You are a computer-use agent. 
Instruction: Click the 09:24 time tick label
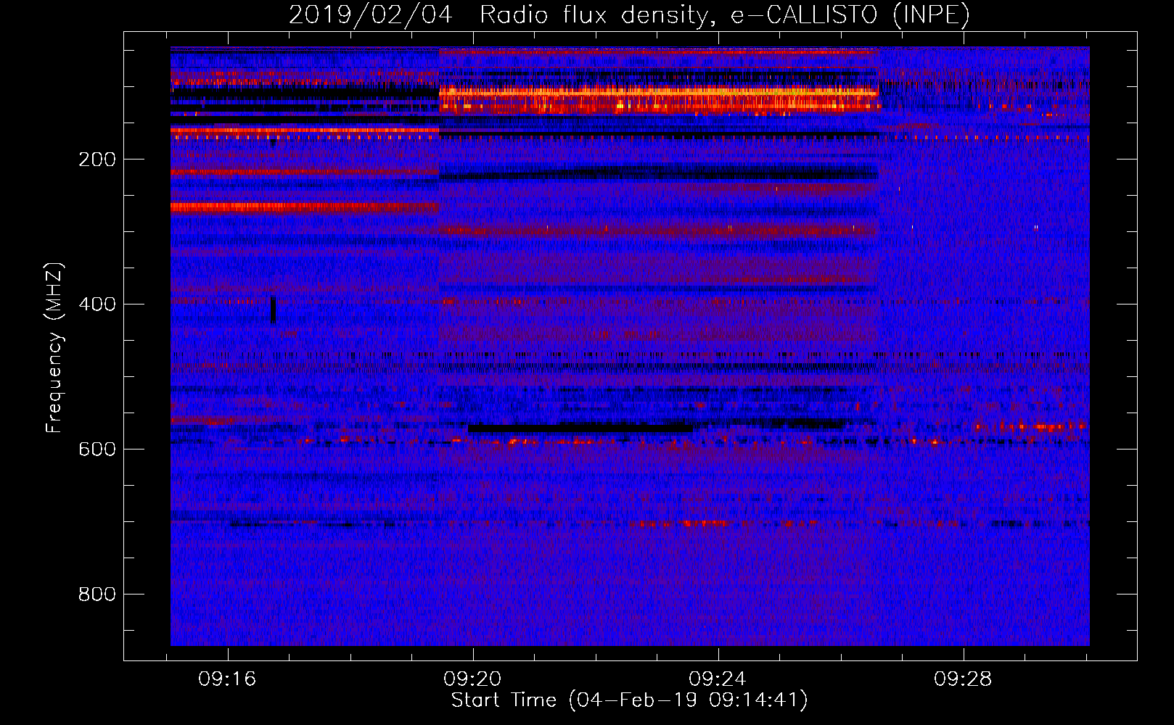coord(718,679)
